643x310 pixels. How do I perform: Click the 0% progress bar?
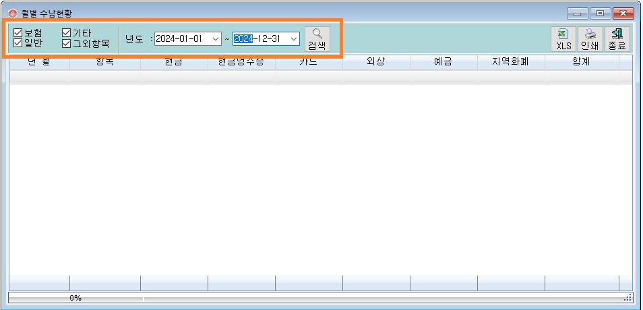click(76, 298)
